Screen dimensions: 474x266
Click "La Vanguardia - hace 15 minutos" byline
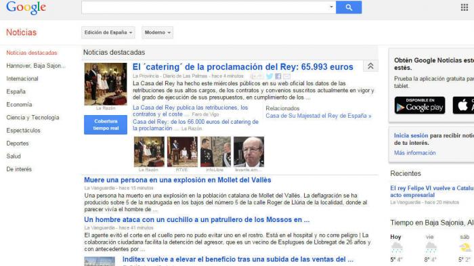pyautogui.click(x=118, y=188)
